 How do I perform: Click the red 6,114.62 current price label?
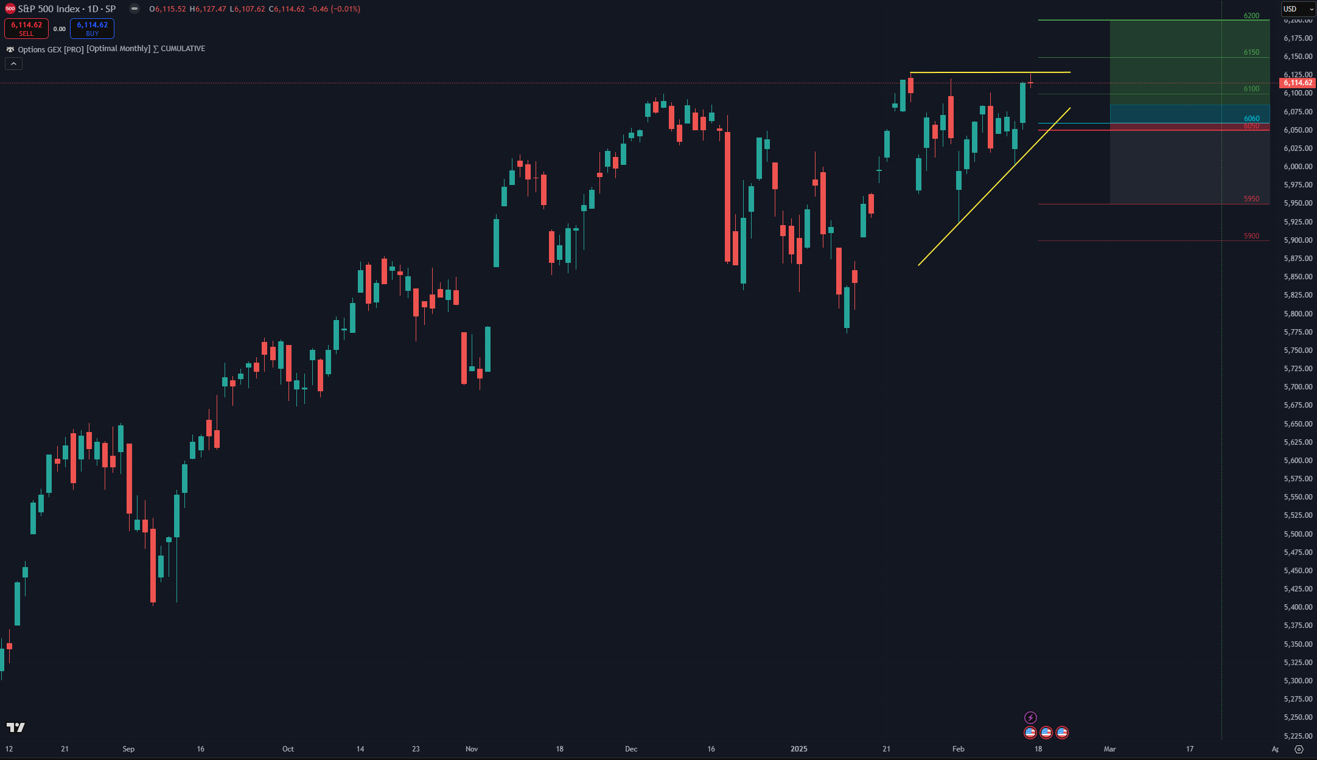pos(1298,83)
